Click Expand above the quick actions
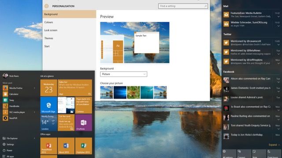The width and height of the screenshot is (282, 158). click(274, 145)
